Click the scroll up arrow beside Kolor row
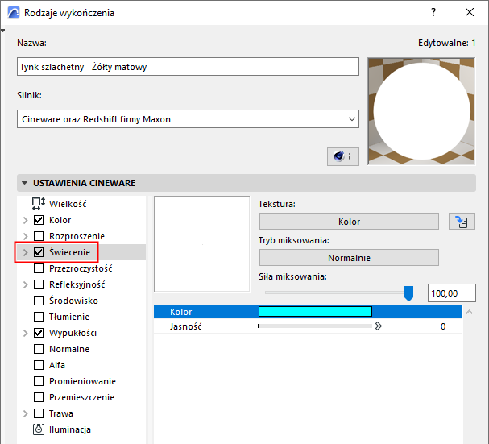 (x=469, y=312)
